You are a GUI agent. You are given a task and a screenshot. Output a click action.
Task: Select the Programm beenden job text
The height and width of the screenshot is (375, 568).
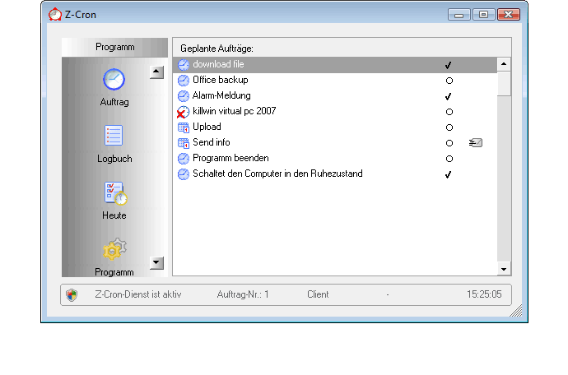click(230, 158)
